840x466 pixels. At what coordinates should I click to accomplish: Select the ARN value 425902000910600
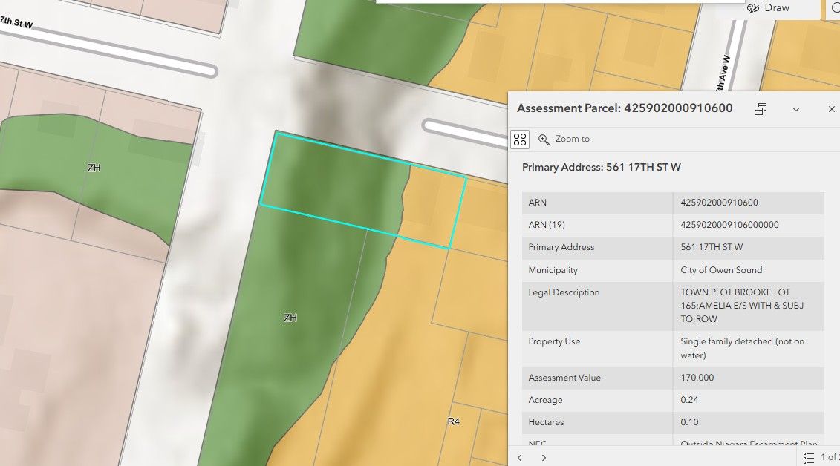tap(719, 203)
